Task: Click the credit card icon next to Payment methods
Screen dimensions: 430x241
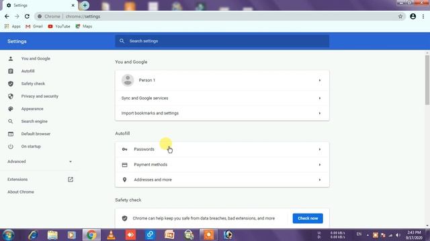Action: point(124,165)
